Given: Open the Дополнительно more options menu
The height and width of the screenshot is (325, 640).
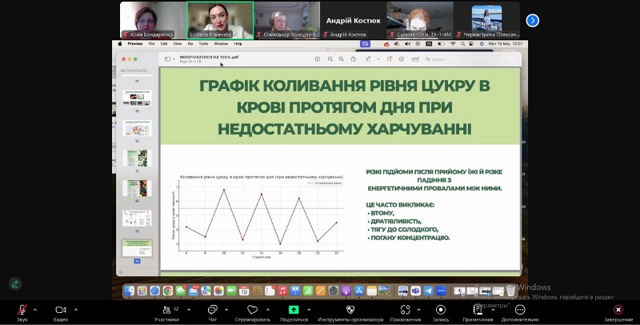Looking at the screenshot, I should point(520,313).
